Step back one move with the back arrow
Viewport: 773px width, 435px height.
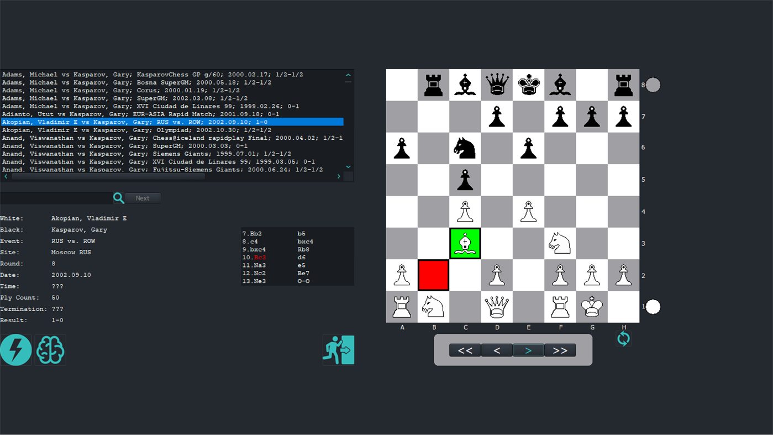(x=497, y=350)
